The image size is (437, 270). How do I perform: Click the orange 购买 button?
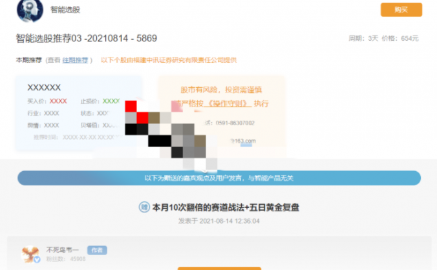click(401, 10)
